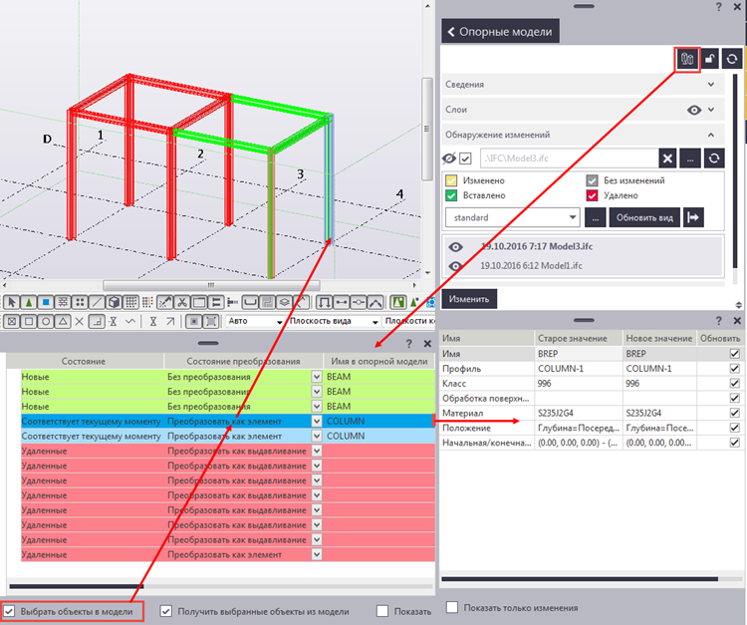Clear the Model3.ifc path with X button

tap(667, 157)
